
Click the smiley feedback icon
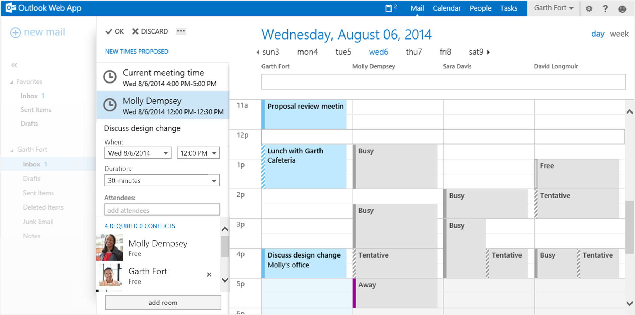[622, 9]
